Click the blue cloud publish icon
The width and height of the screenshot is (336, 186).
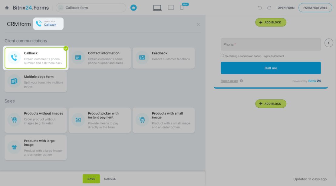[x=133, y=8]
